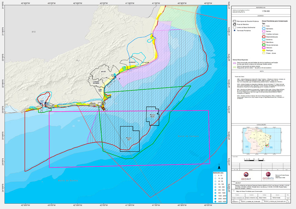Click the Brazil locator inset map
This screenshot has height=209, width=296.
click(262, 141)
